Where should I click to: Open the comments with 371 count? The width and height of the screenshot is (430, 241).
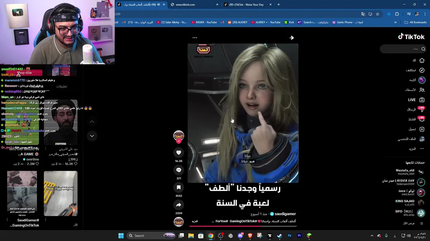tap(179, 170)
